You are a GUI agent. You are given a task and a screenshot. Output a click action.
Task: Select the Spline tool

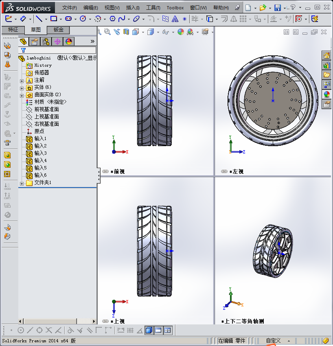point(122,19)
